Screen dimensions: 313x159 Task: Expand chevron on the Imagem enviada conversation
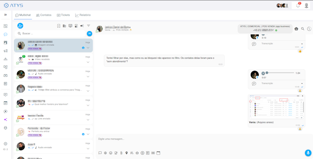pyautogui.click(x=88, y=48)
